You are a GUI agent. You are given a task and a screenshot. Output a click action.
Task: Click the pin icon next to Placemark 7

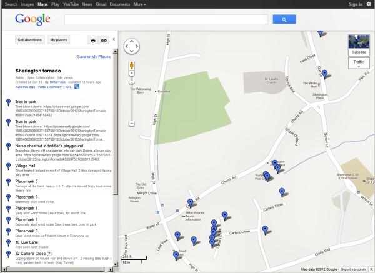[8, 209]
